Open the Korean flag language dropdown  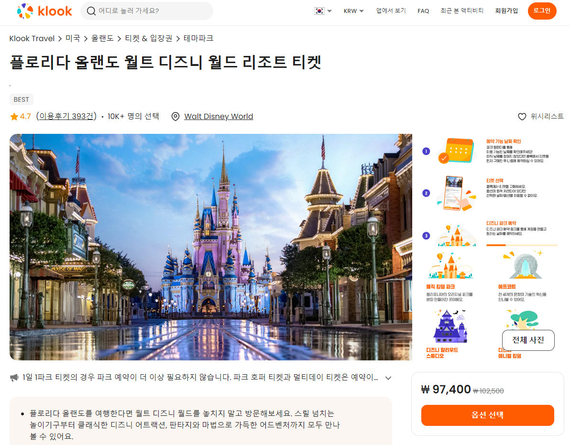[x=323, y=11]
